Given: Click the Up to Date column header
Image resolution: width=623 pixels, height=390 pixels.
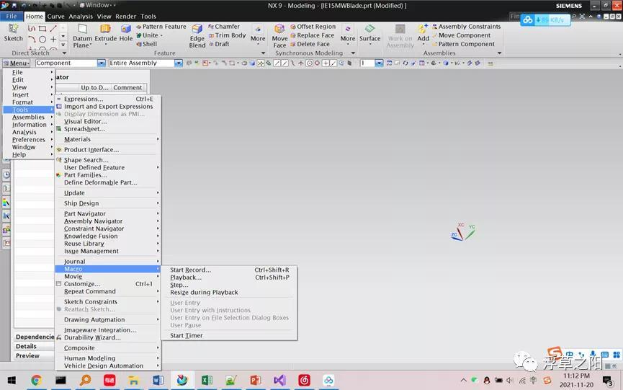Looking at the screenshot, I should click(94, 87).
